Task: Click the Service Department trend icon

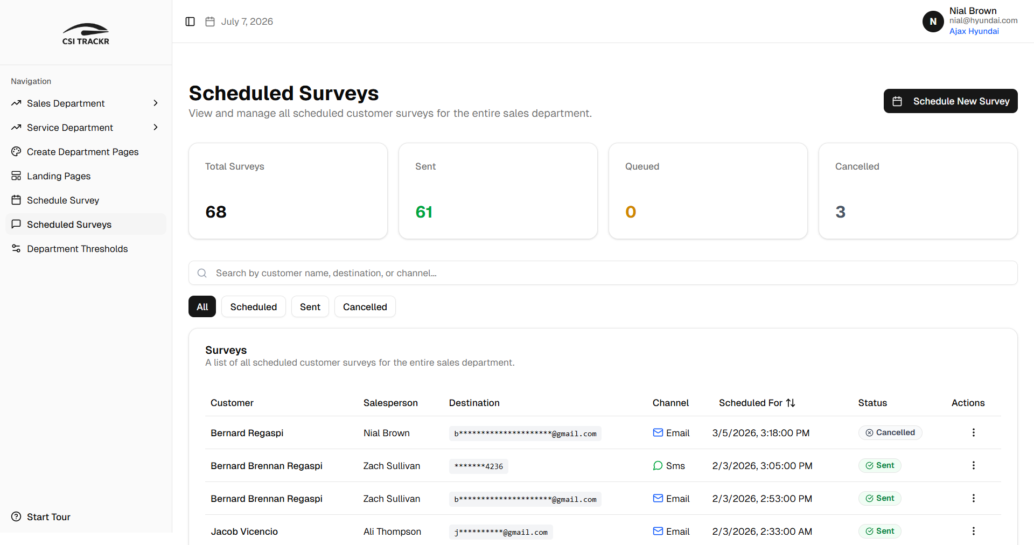Action: 16,127
